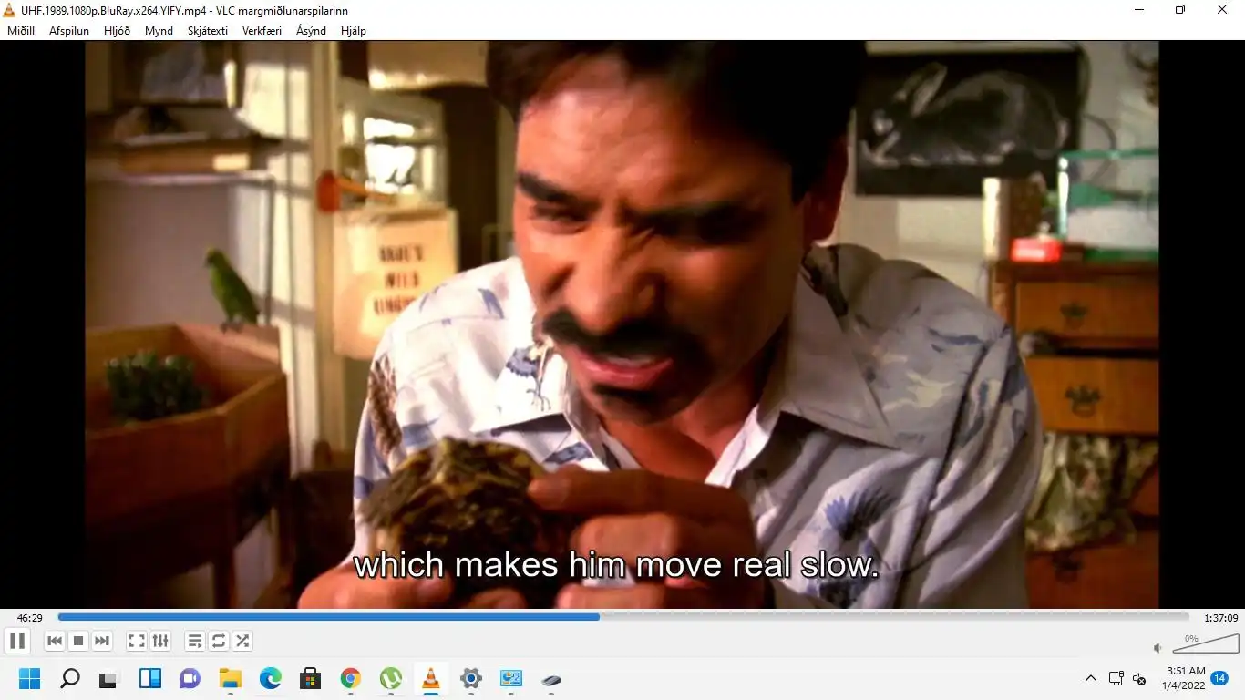Open mouse app icon on taskbar
1245x700 pixels.
click(550, 679)
